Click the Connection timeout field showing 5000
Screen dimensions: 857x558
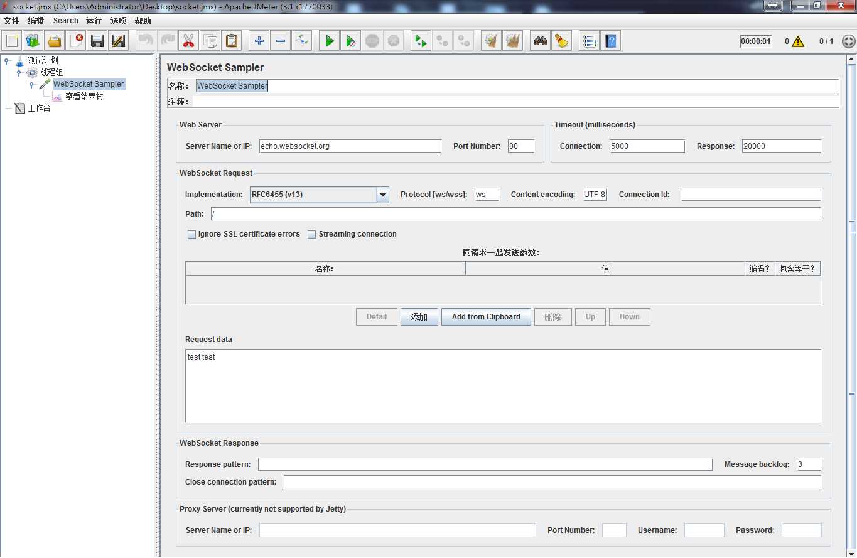pos(647,146)
